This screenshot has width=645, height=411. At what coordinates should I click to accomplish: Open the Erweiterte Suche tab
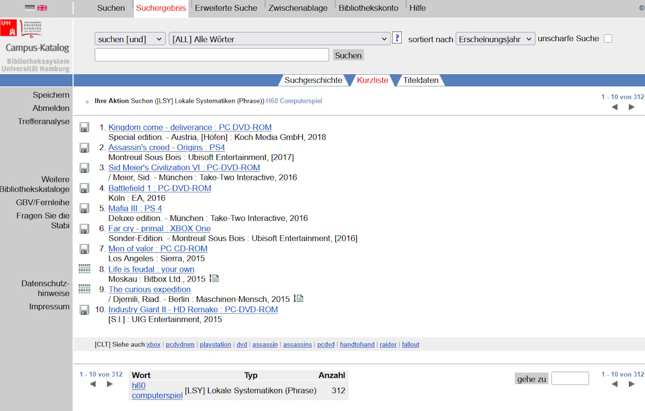pyautogui.click(x=226, y=8)
